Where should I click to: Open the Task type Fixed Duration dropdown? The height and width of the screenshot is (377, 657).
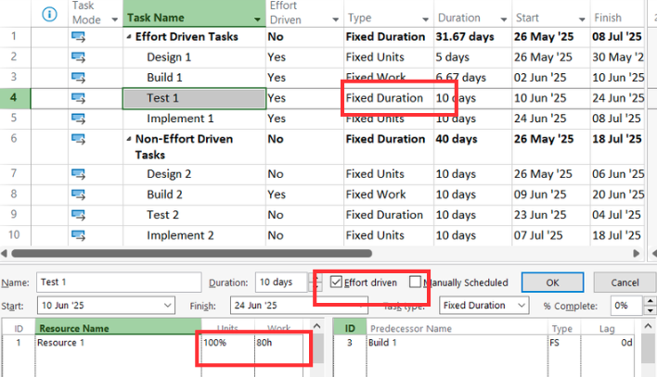[522, 306]
